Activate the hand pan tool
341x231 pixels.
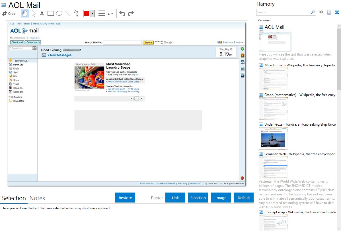click(25, 13)
